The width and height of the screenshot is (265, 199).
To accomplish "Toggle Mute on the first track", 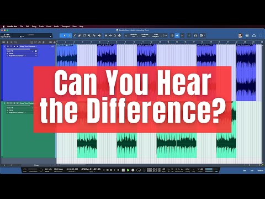I will pyautogui.click(x=8, y=46).
